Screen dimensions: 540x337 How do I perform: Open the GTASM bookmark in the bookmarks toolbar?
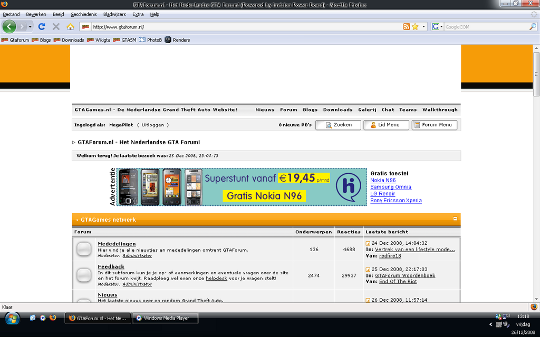tap(124, 40)
